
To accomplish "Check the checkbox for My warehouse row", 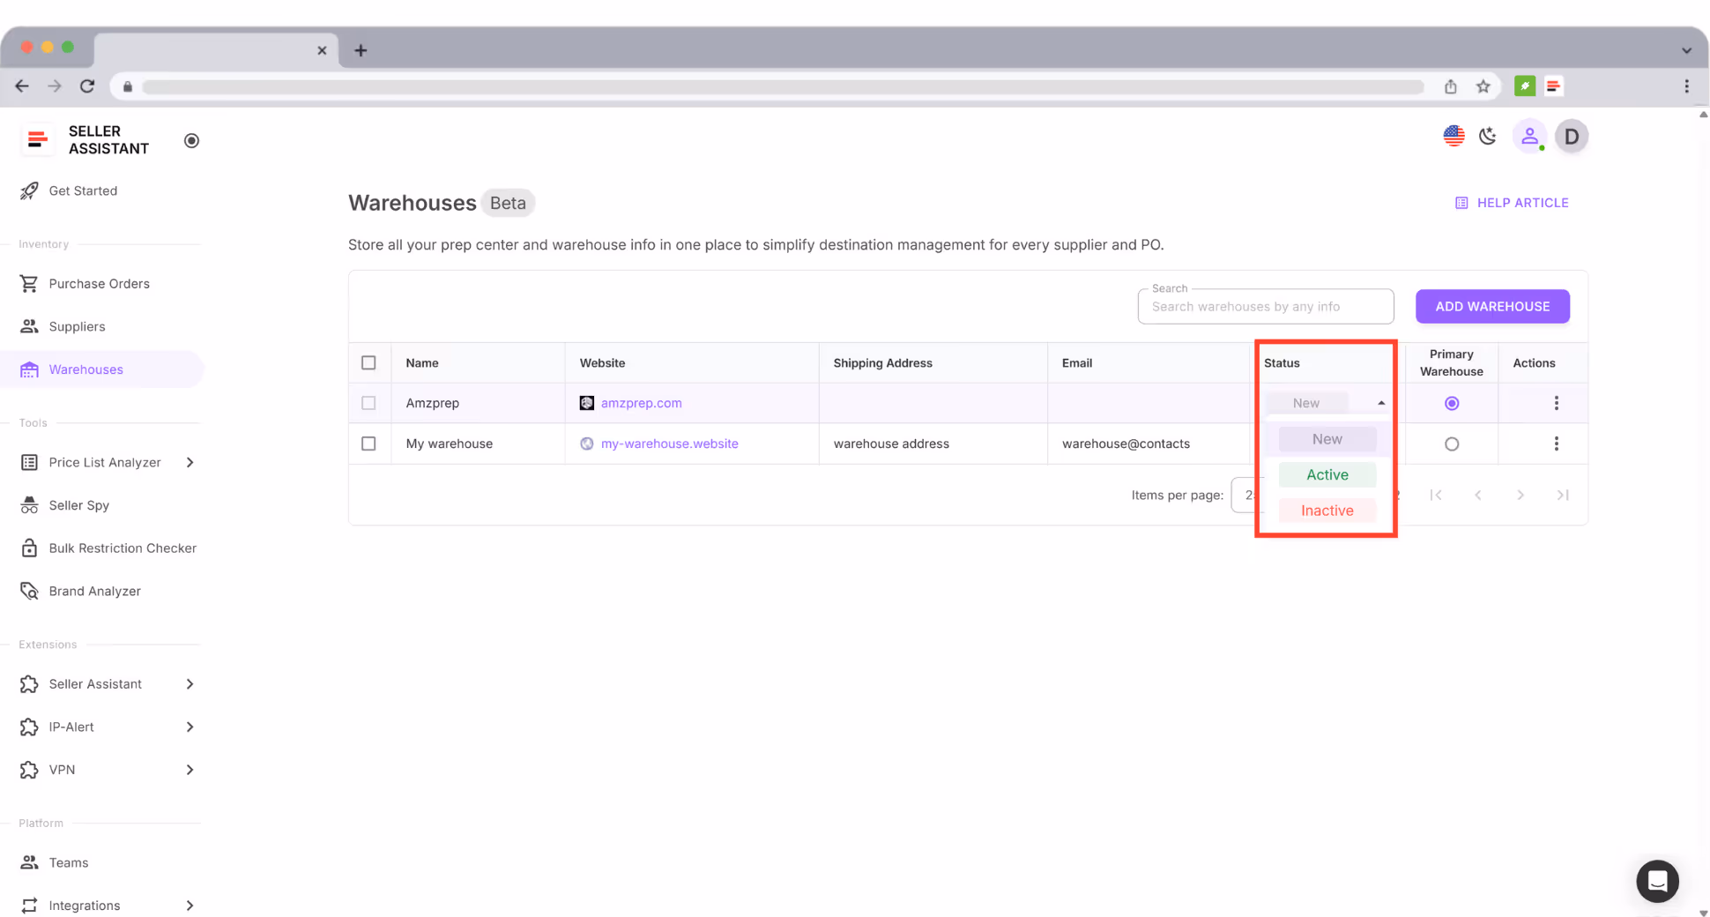I will click(368, 444).
